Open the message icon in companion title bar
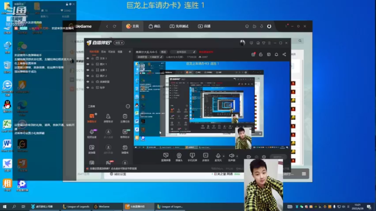 coord(251,43)
